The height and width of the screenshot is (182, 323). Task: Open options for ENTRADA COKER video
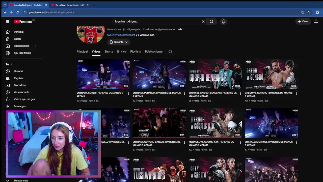pos(128,93)
